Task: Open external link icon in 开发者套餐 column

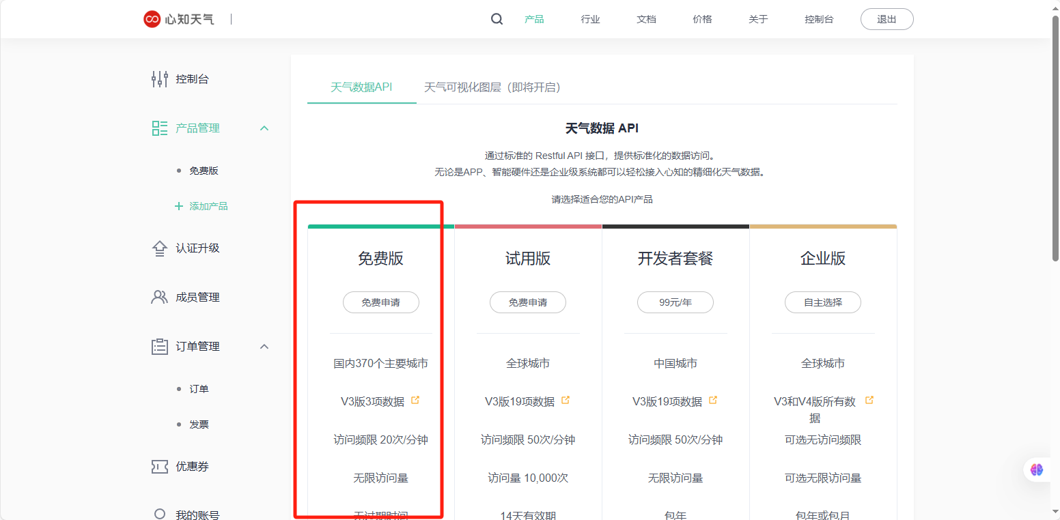Action: pos(713,400)
